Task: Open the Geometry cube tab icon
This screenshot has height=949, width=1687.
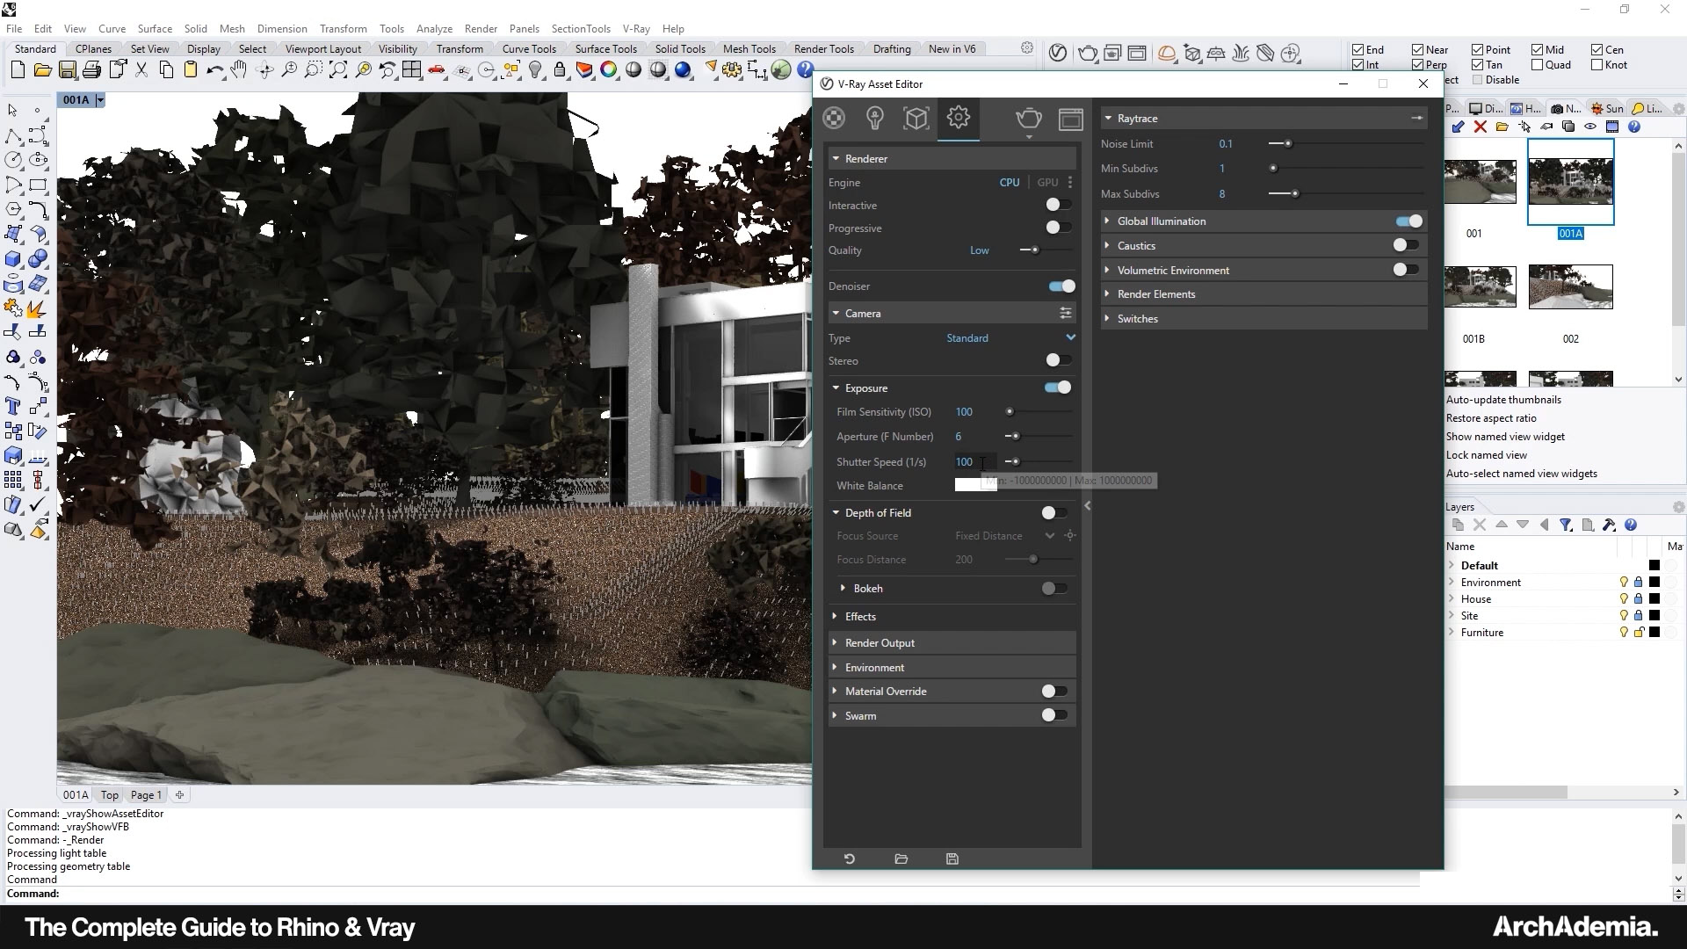Action: click(x=916, y=118)
